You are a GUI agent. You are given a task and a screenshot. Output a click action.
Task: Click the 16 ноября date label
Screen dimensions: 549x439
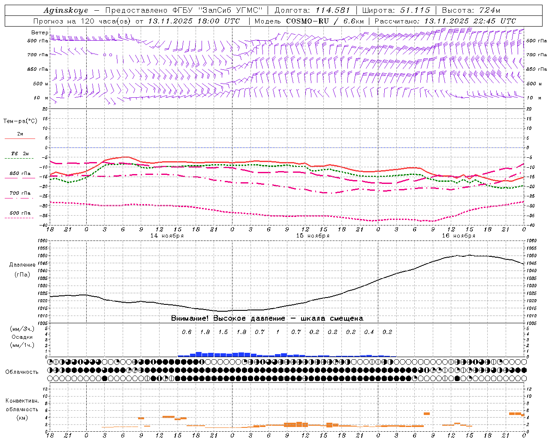point(459,235)
